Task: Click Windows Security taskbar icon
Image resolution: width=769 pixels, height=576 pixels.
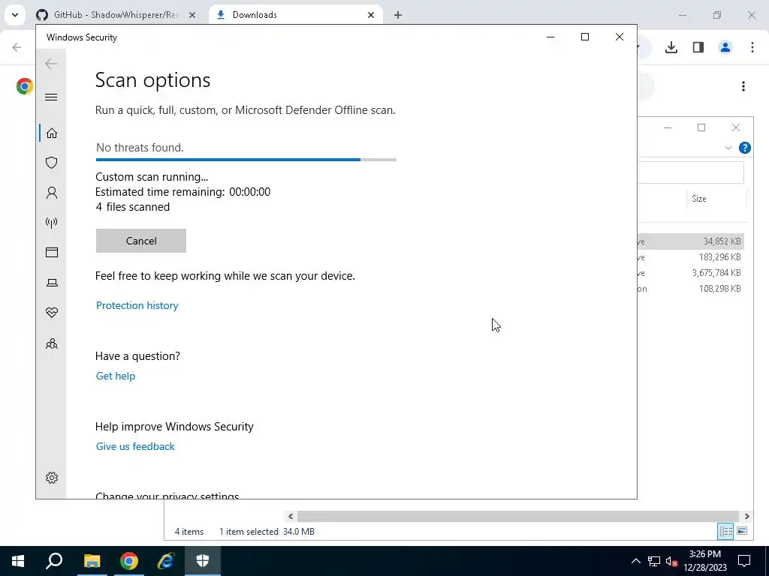Action: tap(203, 561)
